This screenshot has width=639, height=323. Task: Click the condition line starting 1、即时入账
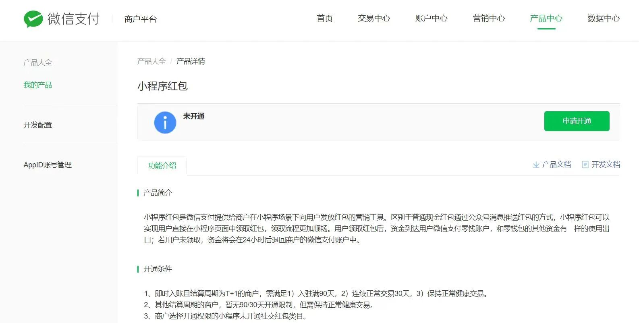pyautogui.click(x=317, y=294)
